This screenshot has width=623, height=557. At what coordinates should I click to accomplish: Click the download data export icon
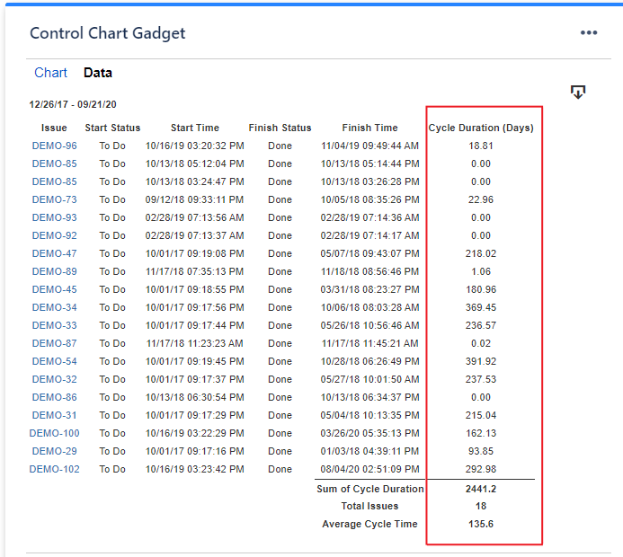tap(578, 93)
